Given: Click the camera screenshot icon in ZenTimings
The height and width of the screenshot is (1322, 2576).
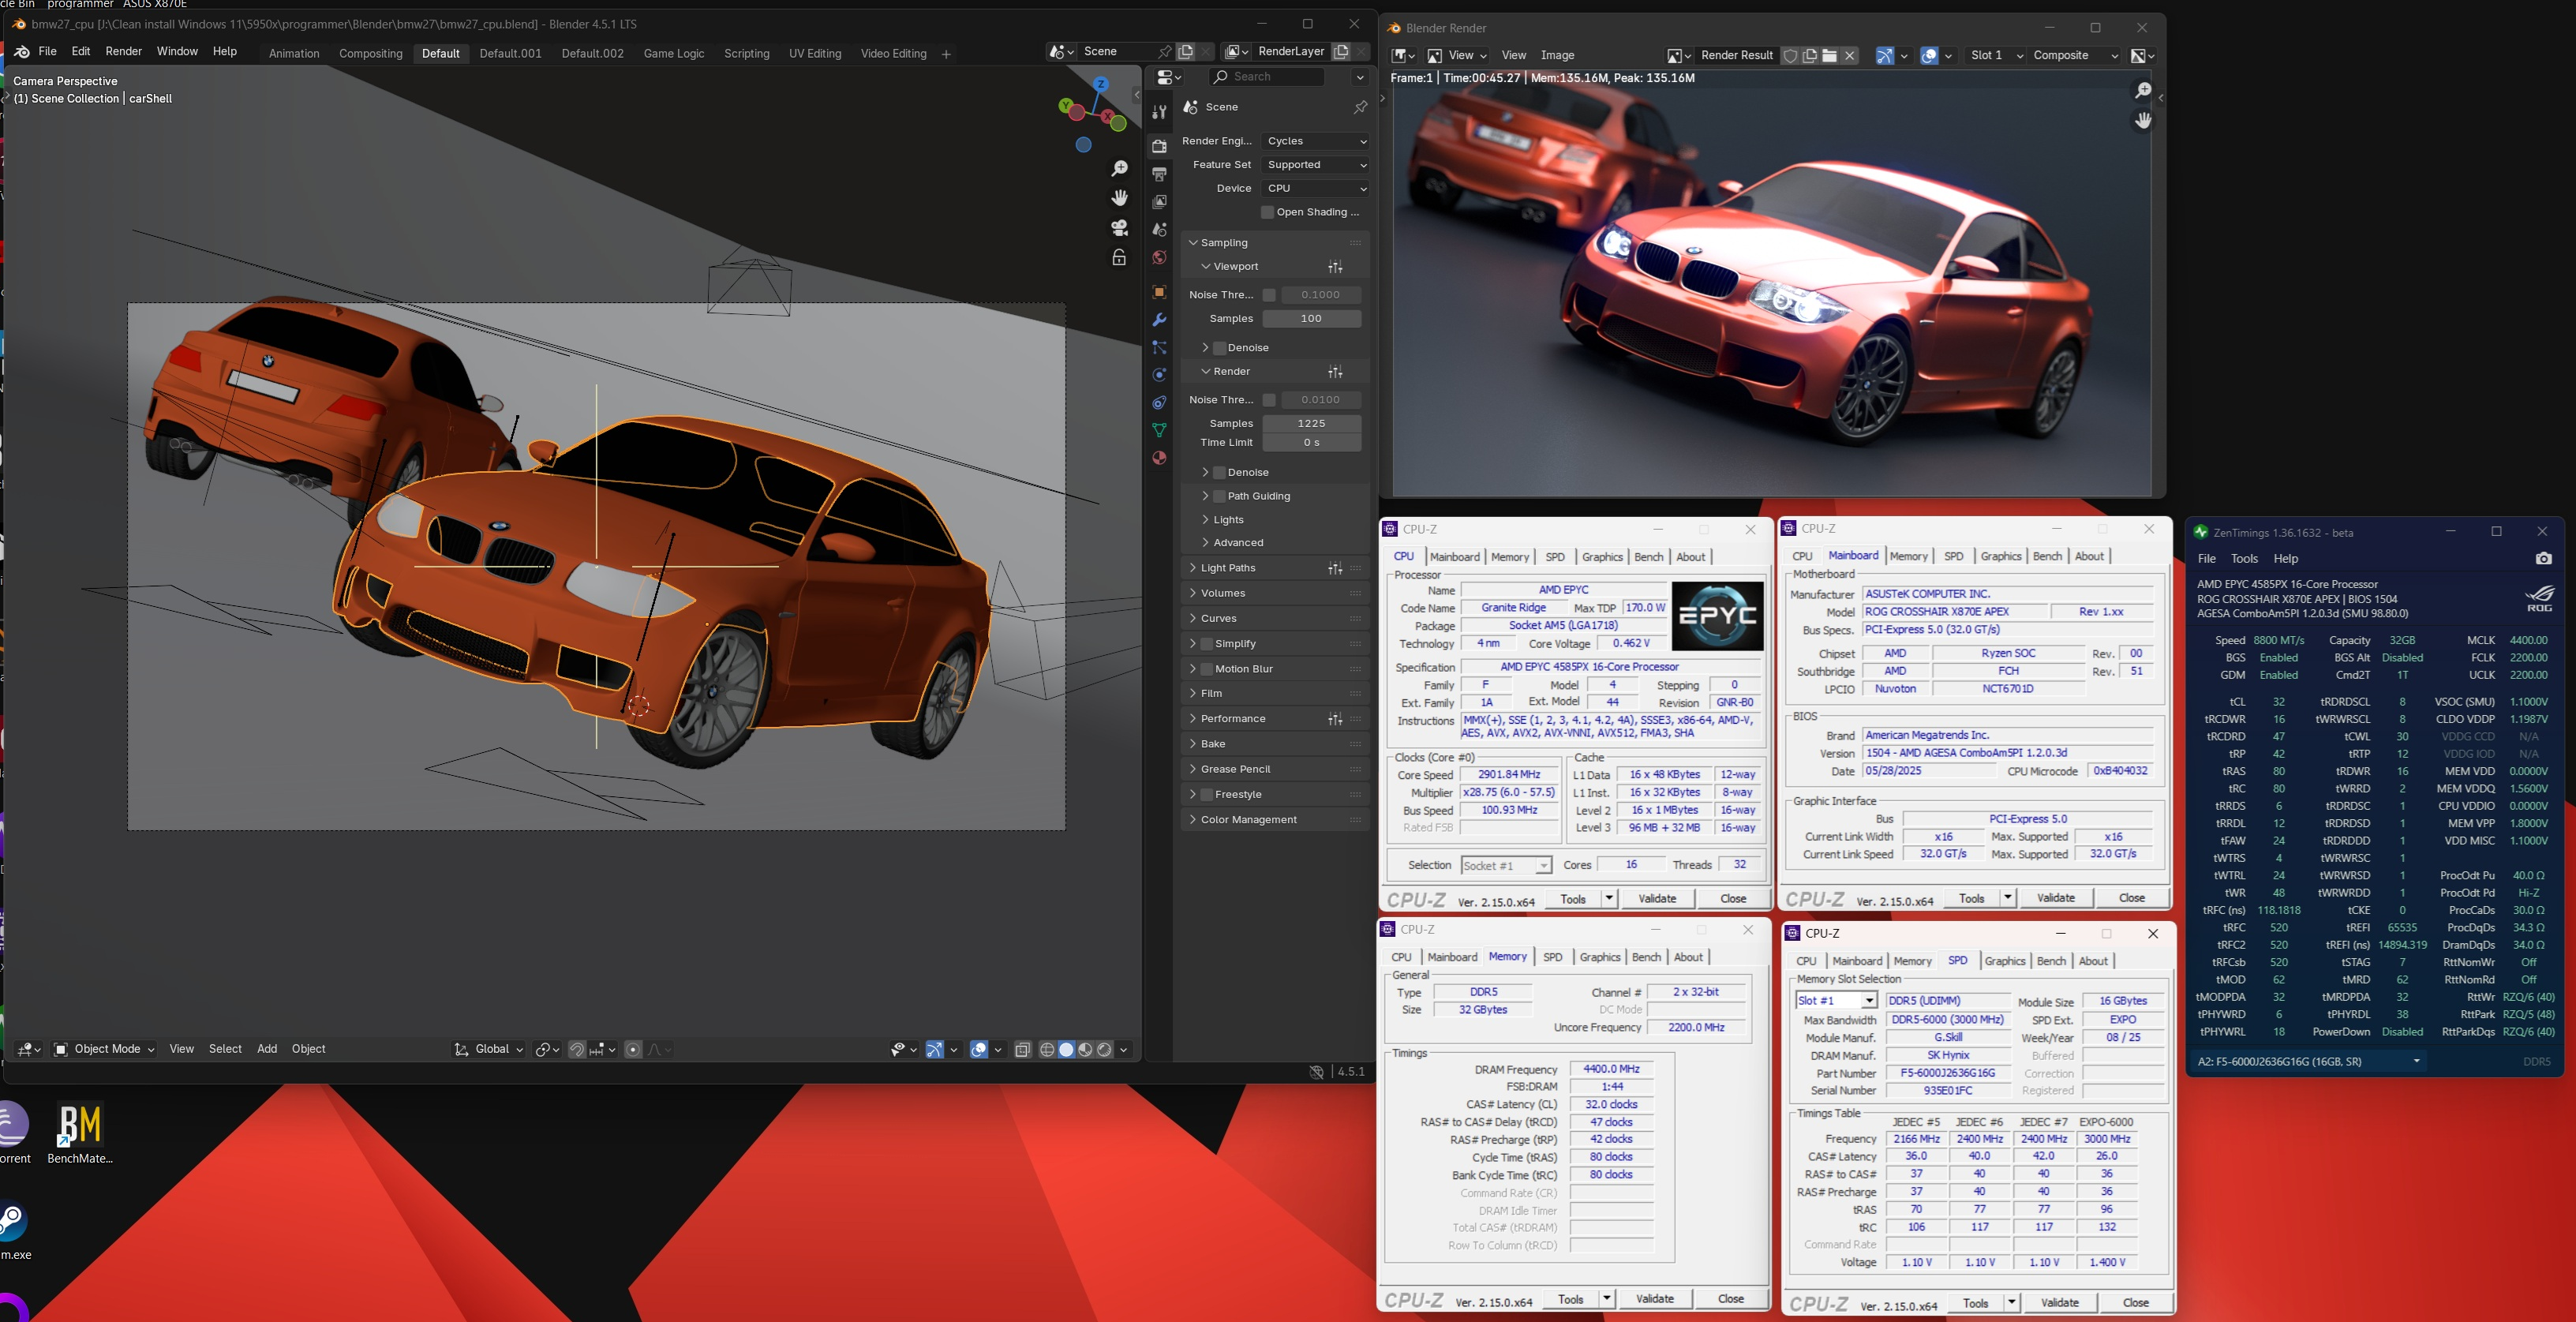Looking at the screenshot, I should (2544, 558).
